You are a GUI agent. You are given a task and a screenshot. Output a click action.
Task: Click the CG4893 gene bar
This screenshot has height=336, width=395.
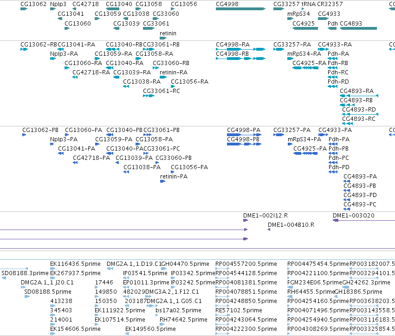(x=358, y=28)
